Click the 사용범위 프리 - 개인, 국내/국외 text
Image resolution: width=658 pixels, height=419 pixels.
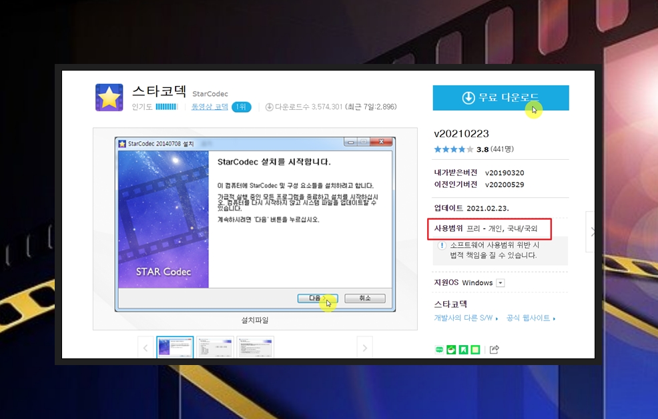point(486,228)
